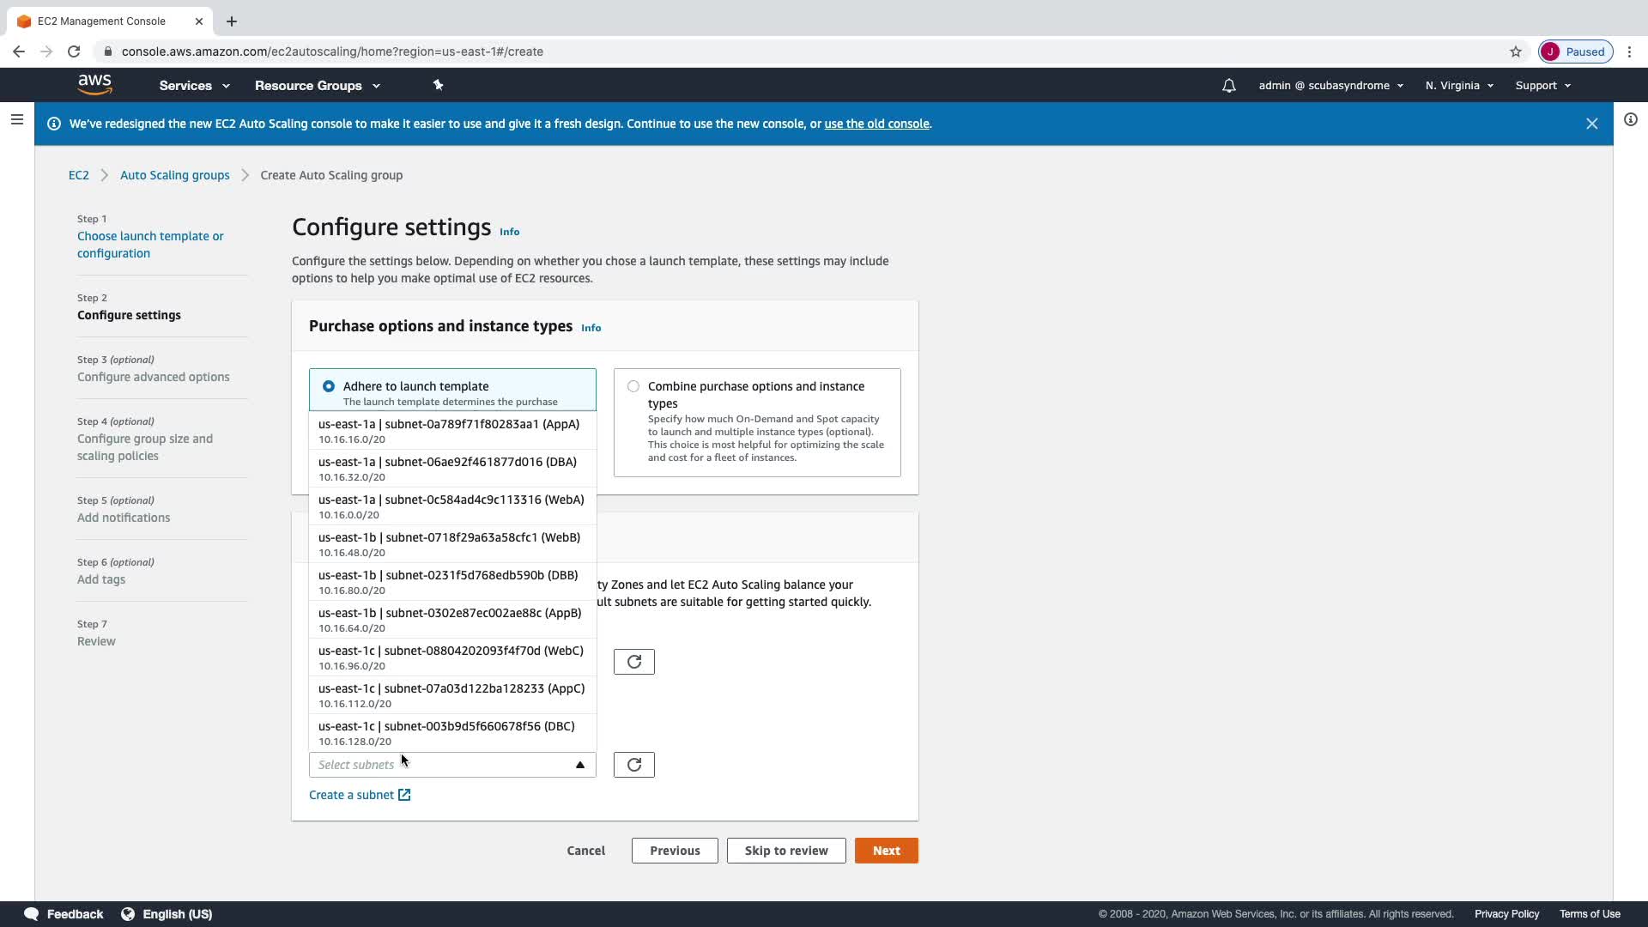Image resolution: width=1648 pixels, height=927 pixels.
Task: Dismiss the blue redesign banner
Action: tap(1591, 124)
